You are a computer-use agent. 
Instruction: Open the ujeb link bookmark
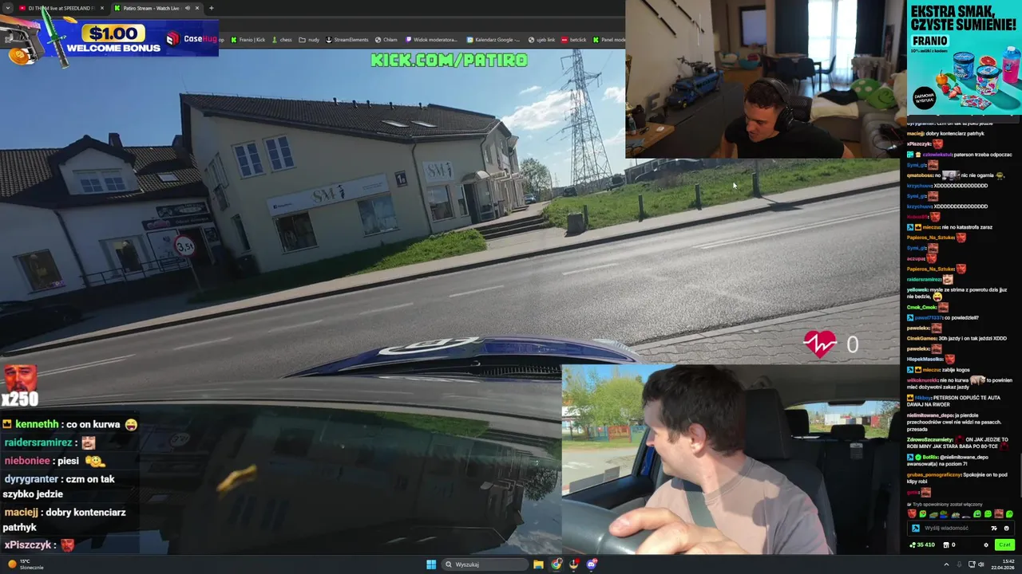tap(541, 39)
